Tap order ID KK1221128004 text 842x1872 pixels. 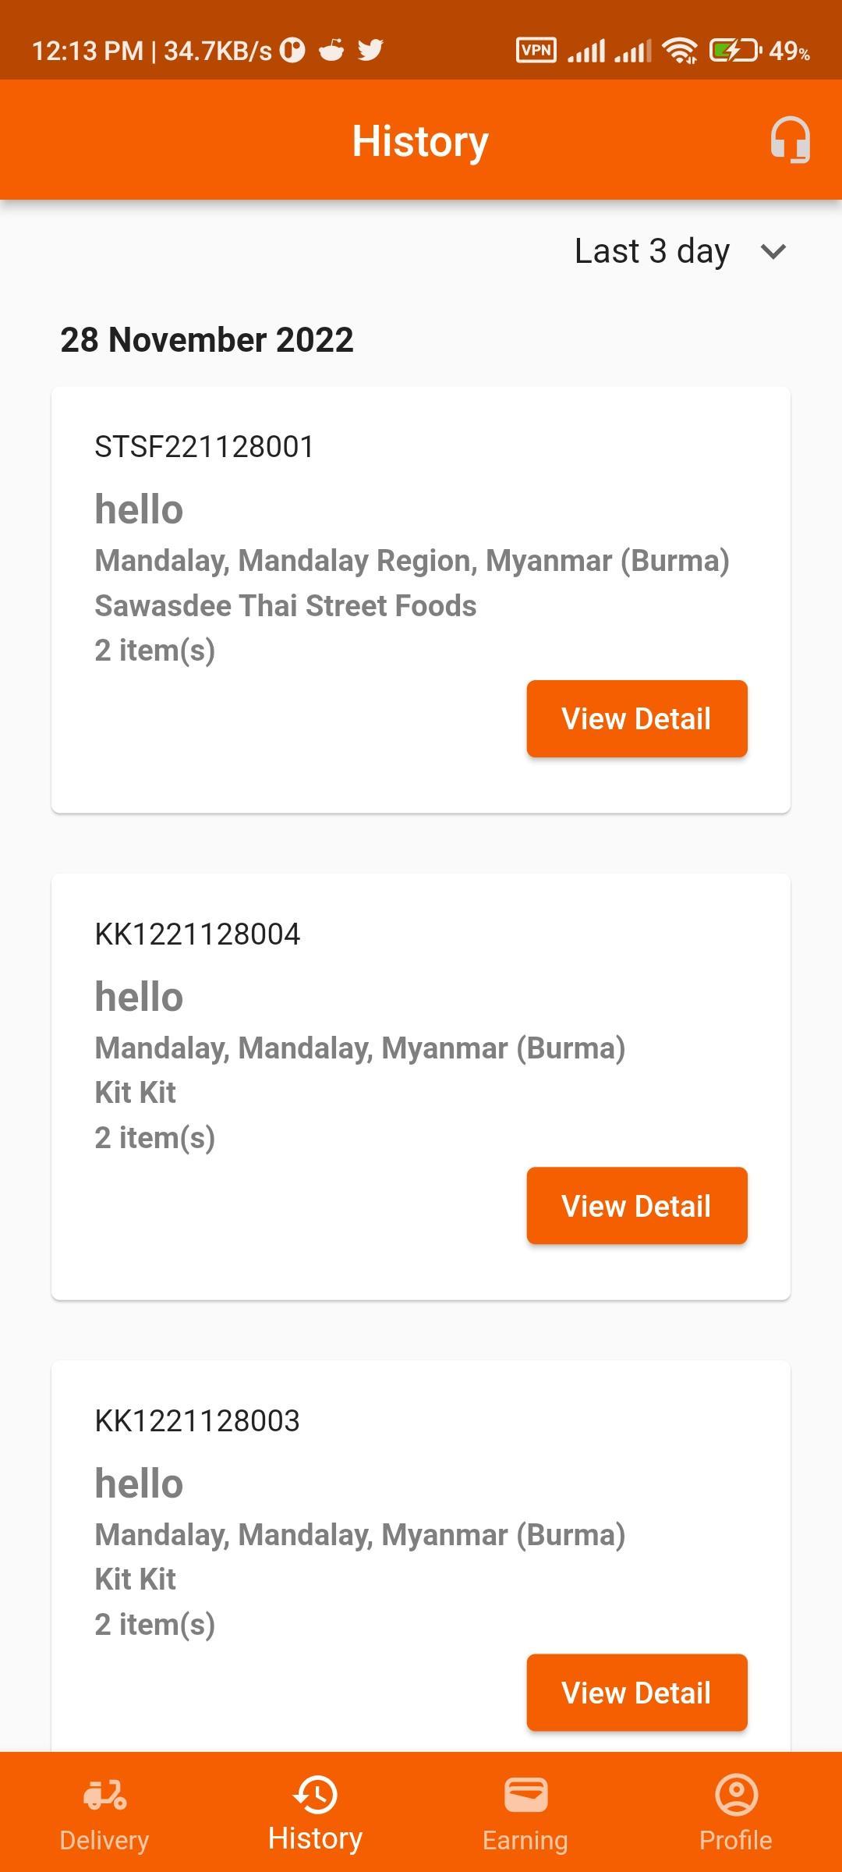[x=197, y=934]
